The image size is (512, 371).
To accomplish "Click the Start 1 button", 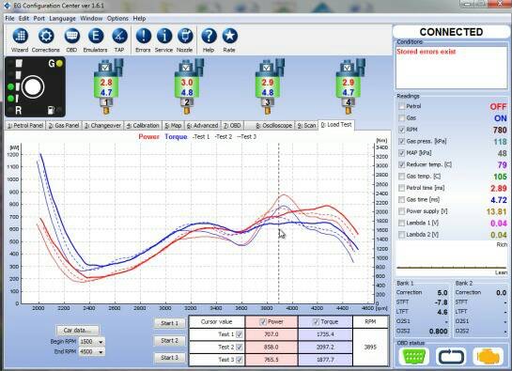I will [x=169, y=323].
